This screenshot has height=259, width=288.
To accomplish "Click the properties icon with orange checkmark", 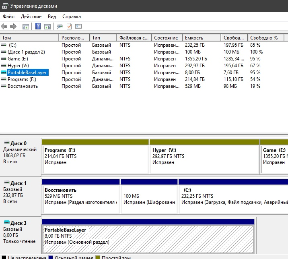I will [69, 26].
